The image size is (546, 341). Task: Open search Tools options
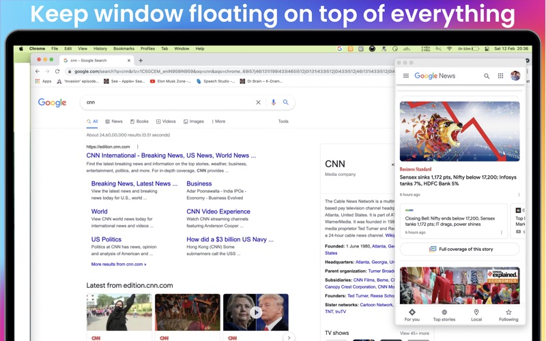click(283, 121)
